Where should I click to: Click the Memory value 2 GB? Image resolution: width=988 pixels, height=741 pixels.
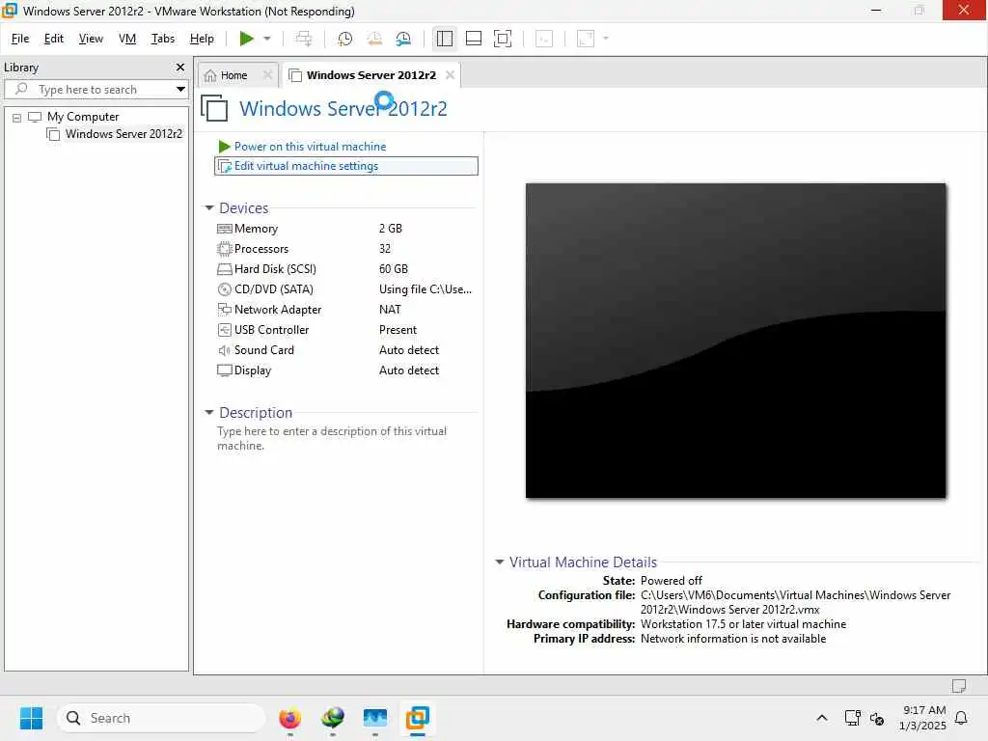tap(391, 229)
